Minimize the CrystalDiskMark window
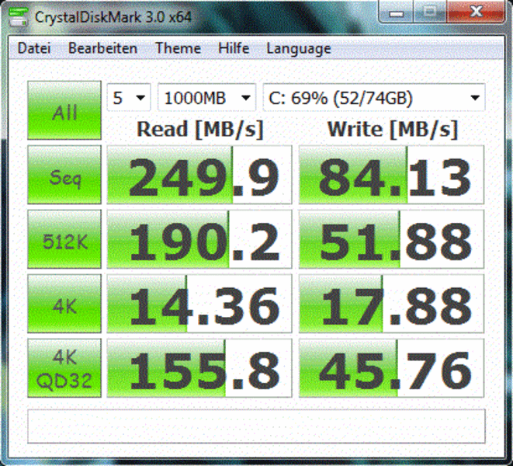 397,12
